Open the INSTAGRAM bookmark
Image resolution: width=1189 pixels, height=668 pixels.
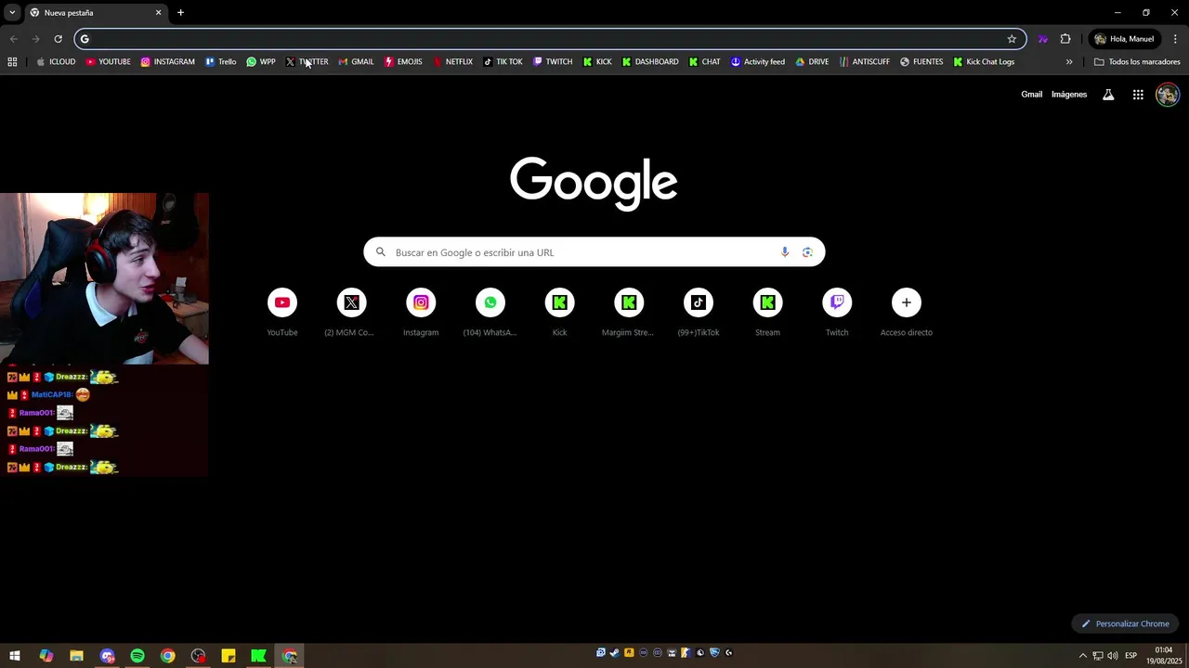(168, 62)
